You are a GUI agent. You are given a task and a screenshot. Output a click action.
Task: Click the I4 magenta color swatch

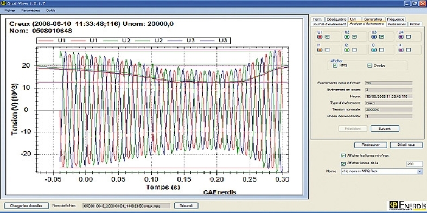401,50
